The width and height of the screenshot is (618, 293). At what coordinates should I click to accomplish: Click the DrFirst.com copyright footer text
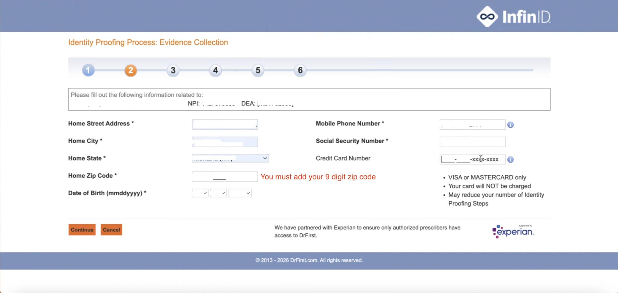click(309, 260)
